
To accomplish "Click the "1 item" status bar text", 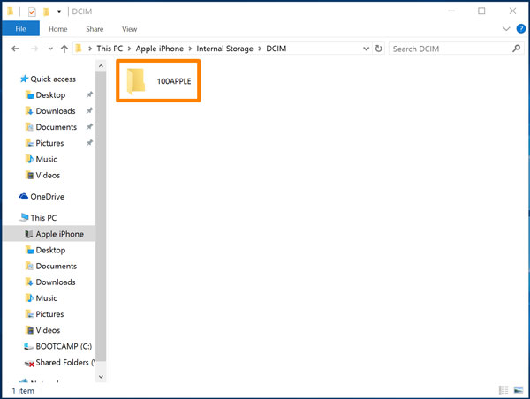I will pos(23,390).
